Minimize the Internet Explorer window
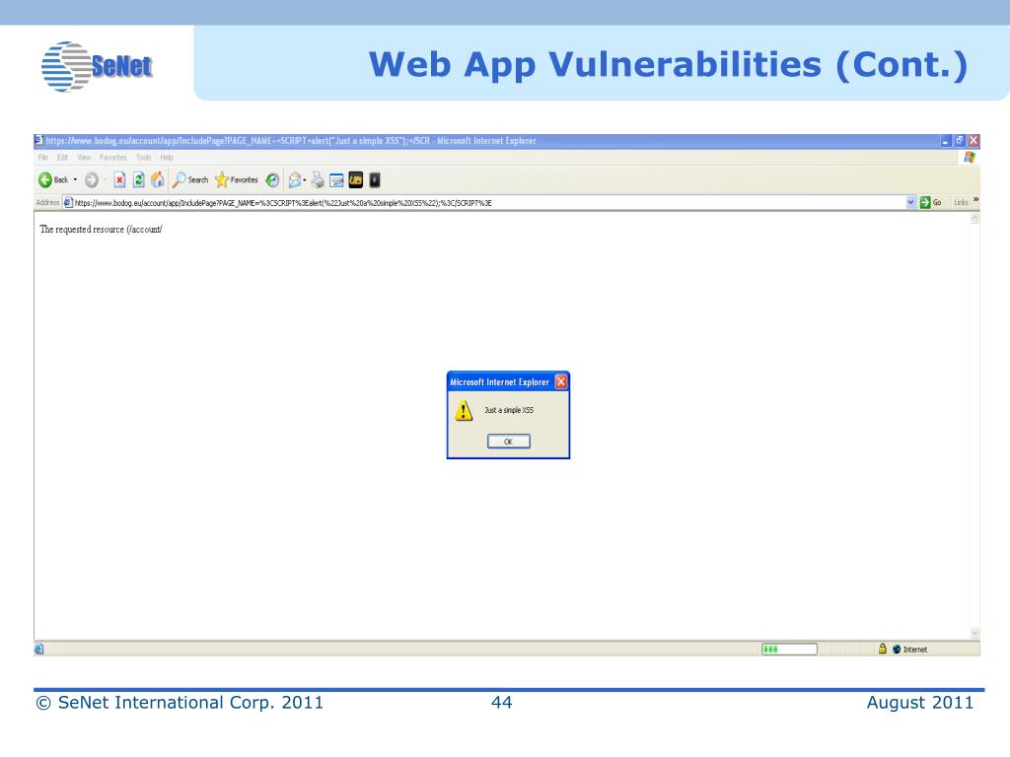Viewport: 1010px width, 757px height. coord(946,140)
